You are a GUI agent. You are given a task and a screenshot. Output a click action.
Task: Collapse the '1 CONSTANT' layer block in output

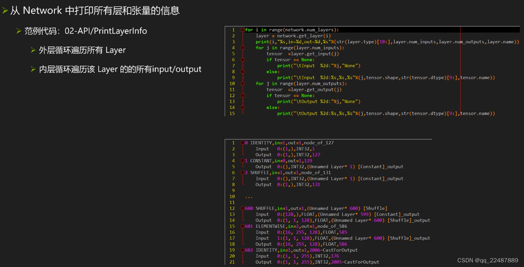[243, 161]
